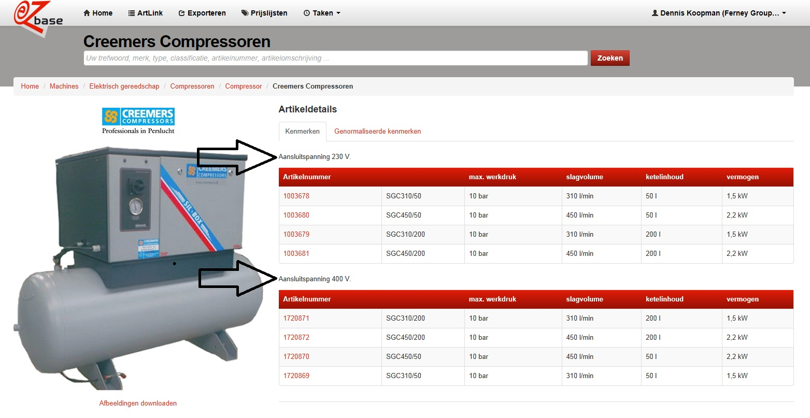This screenshot has height=418, width=810.
Task: Click 'ketelinhoud' header in 400 V table
Action: coord(664,299)
